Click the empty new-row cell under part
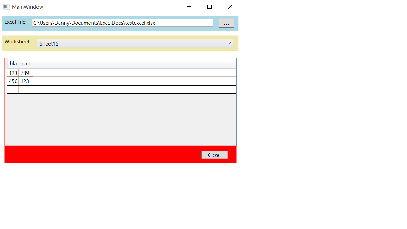The image size is (407, 229). (x=26, y=89)
